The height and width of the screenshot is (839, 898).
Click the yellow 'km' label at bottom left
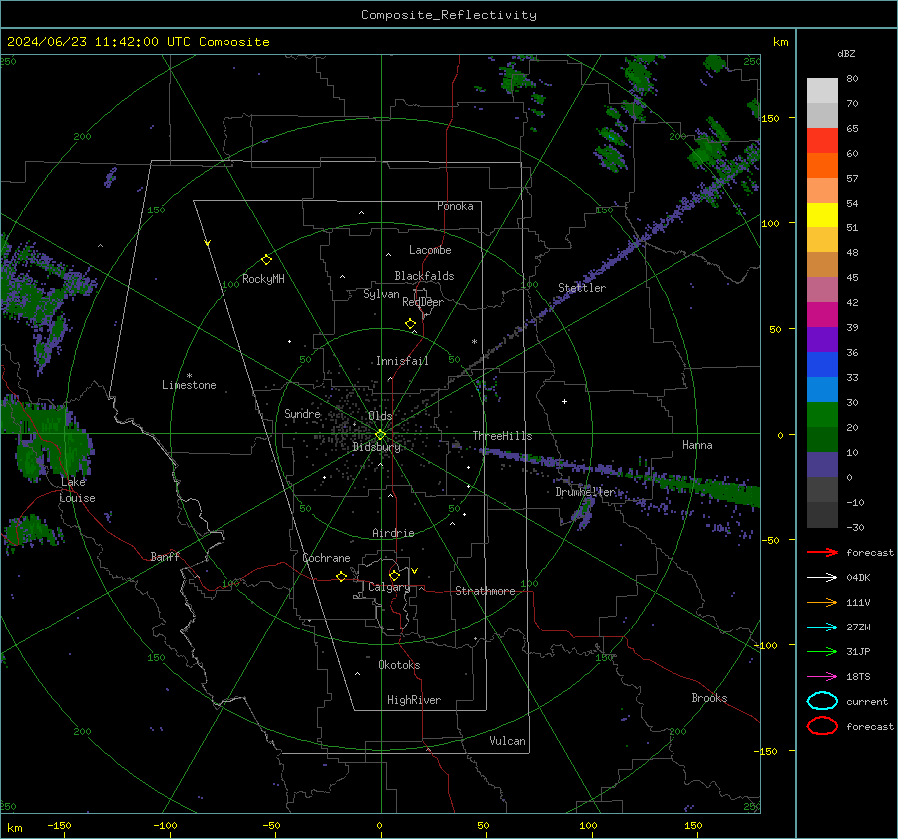15,828
